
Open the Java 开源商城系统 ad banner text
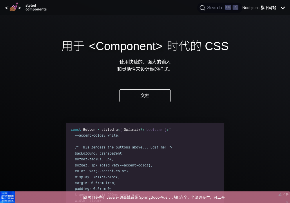point(153,197)
